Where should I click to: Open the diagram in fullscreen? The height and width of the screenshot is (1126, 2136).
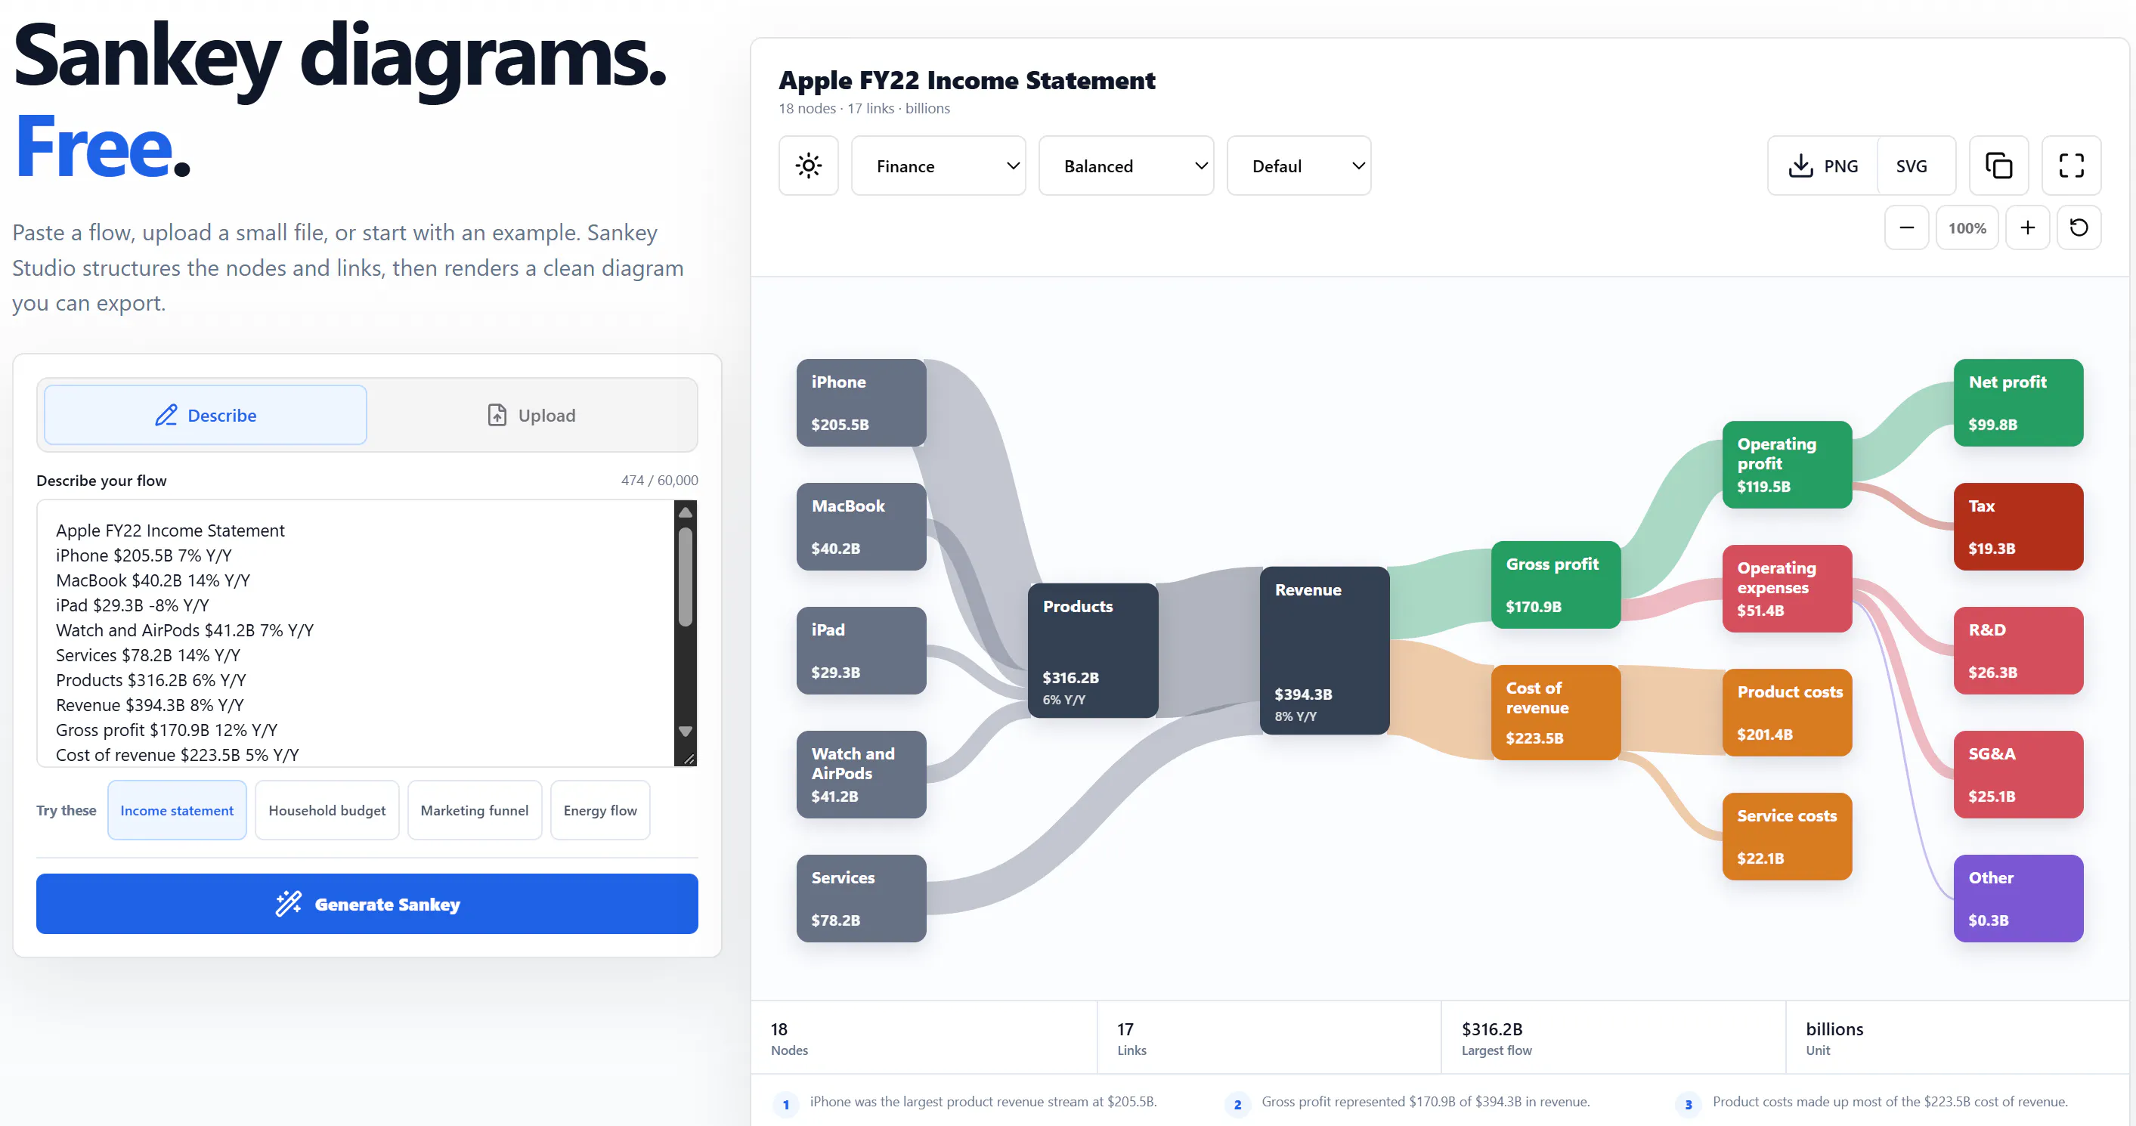(2071, 165)
